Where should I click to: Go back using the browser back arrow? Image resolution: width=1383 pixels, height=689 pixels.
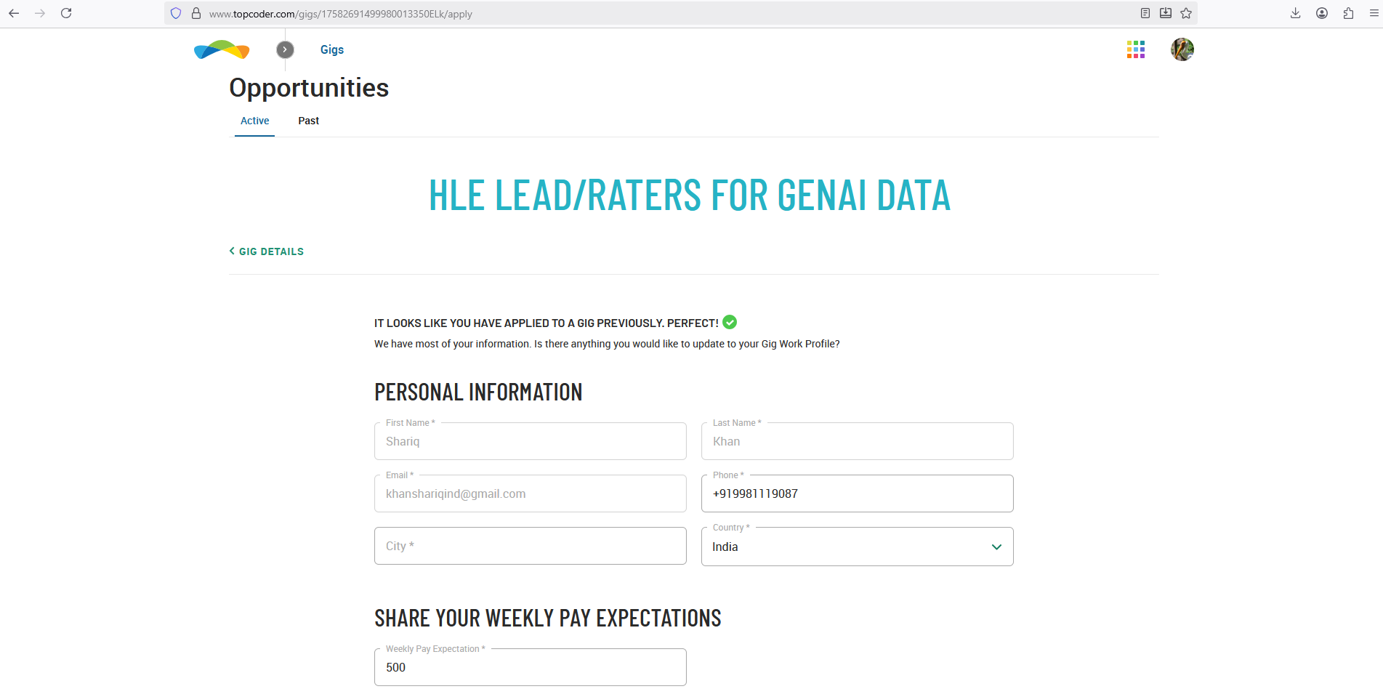pyautogui.click(x=14, y=13)
